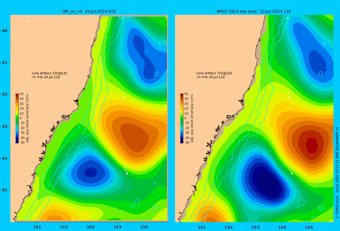
Task: Click the 0 value on right colorbar
Action: (185, 118)
